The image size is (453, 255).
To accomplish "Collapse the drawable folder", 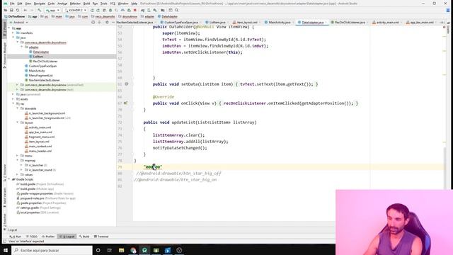I will point(17,108).
